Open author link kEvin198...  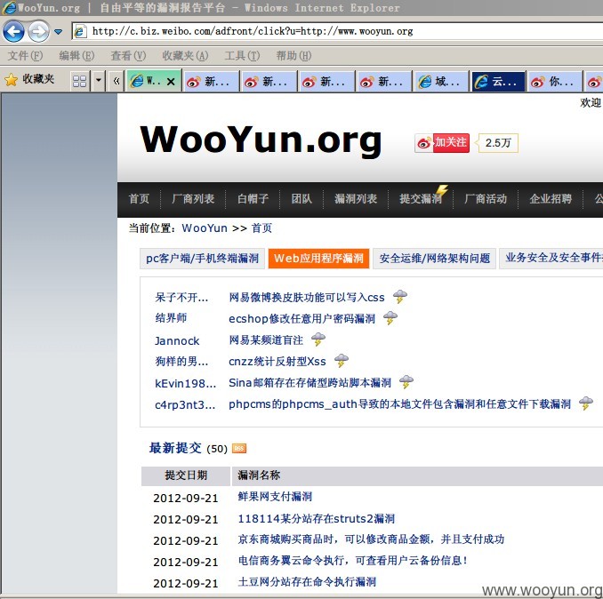pyautogui.click(x=185, y=383)
